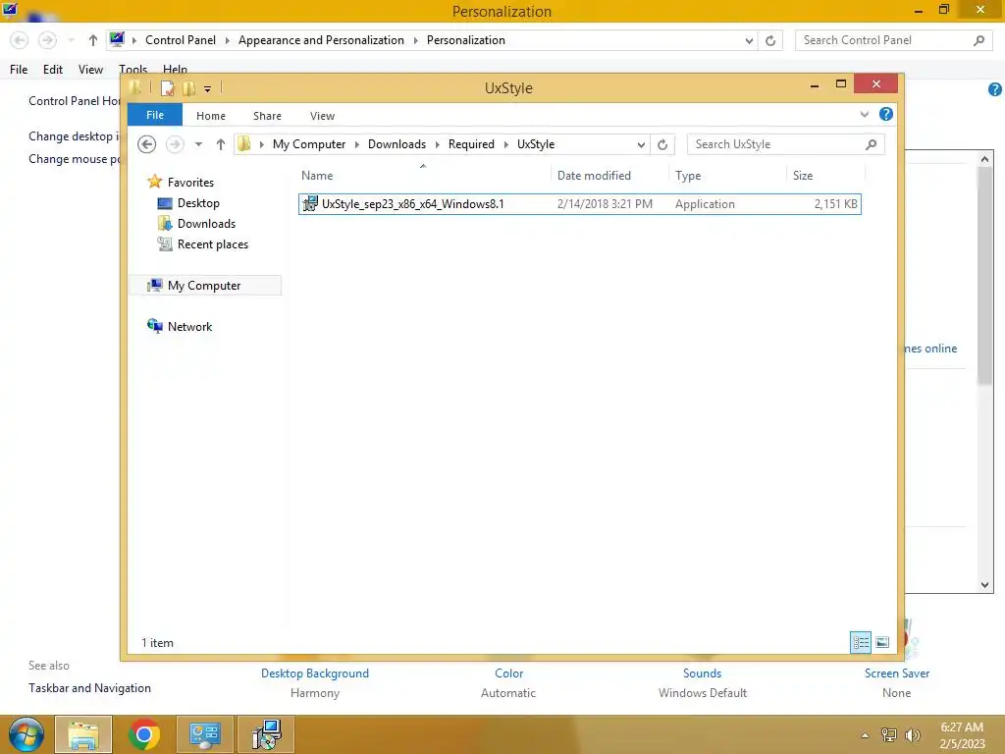Open Taskbar and Navigation link
This screenshot has width=1005, height=754.
(x=89, y=688)
